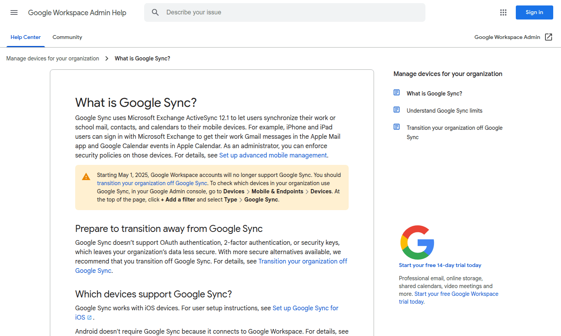Click the article icon beside Understand Google Sync limits
Image resolution: width=561 pixels, height=336 pixels.
[x=397, y=110]
